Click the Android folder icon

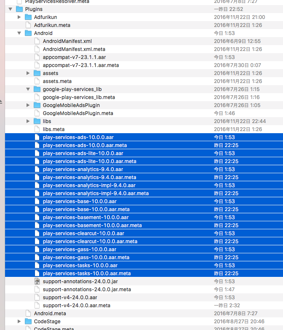[x=28, y=33]
